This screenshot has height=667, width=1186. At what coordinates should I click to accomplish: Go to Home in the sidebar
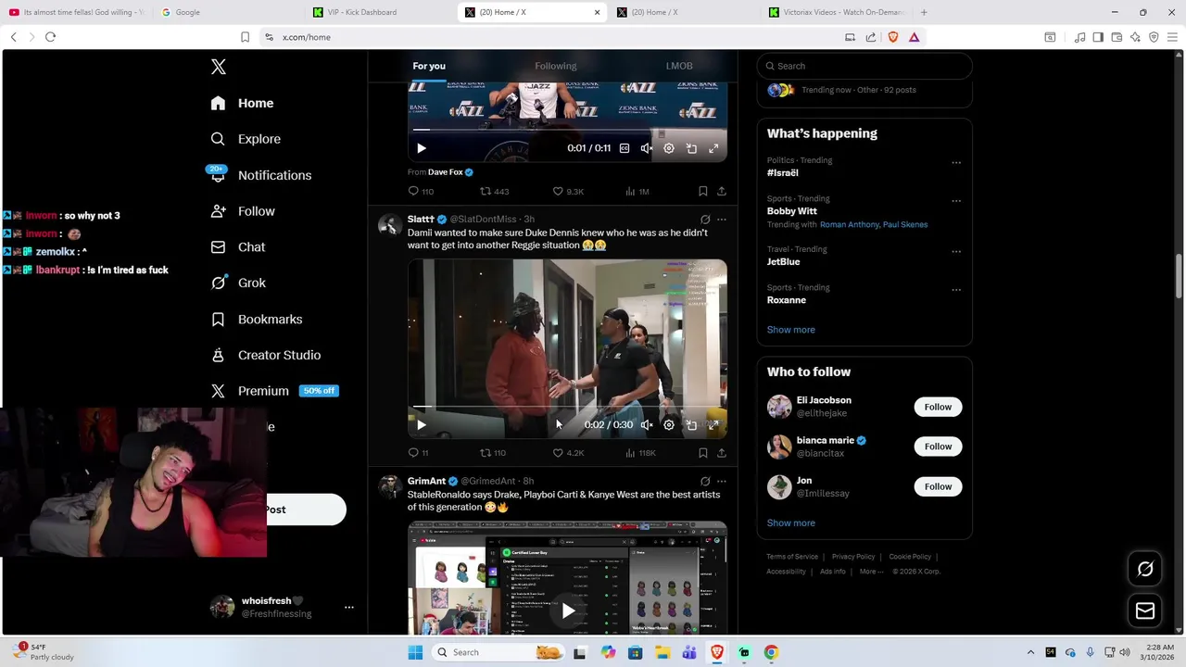pyautogui.click(x=242, y=103)
